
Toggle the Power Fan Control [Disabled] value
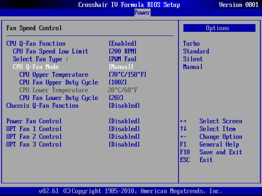(x=124, y=121)
